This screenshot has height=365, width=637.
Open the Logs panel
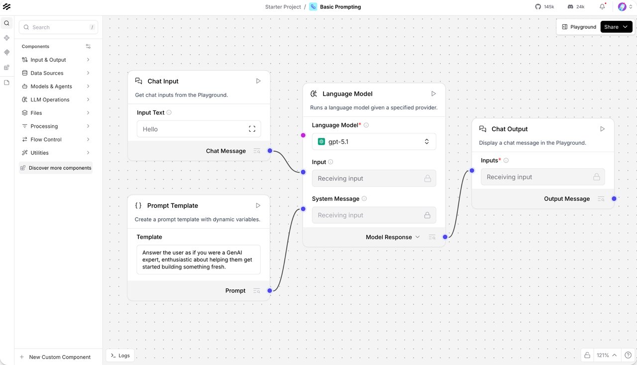coord(120,356)
